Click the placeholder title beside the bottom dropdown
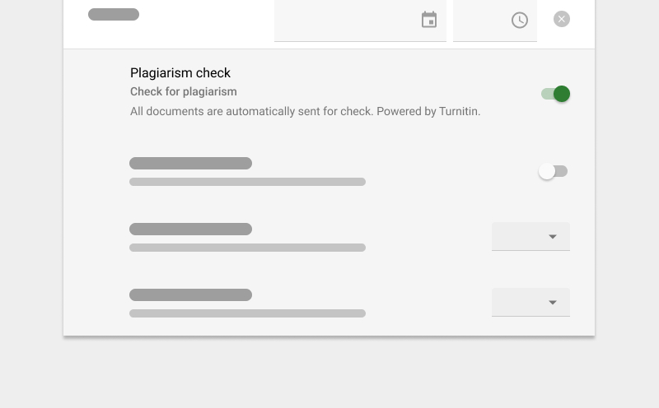Image resolution: width=659 pixels, height=408 pixels. [x=190, y=294]
